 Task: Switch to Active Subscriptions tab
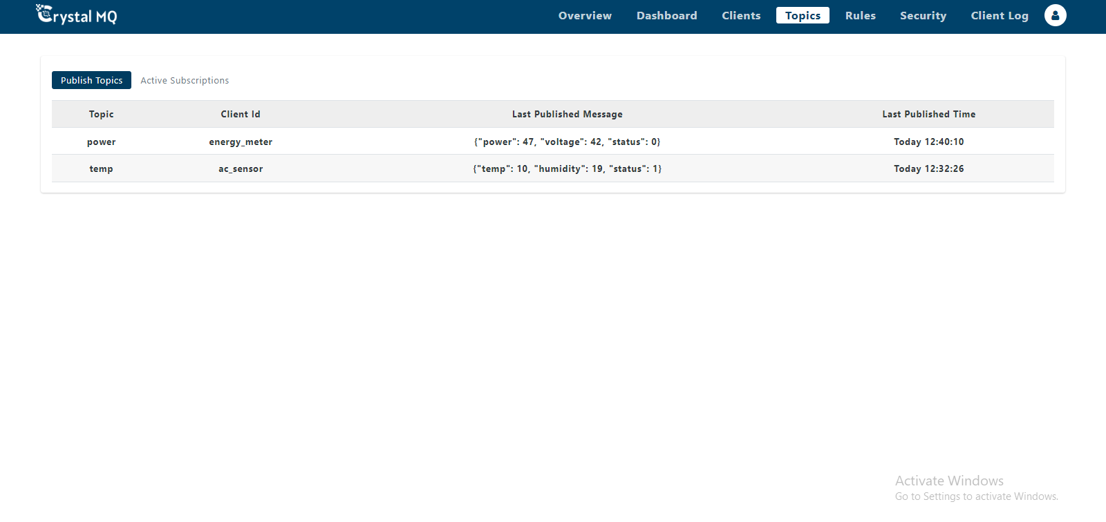[185, 80]
